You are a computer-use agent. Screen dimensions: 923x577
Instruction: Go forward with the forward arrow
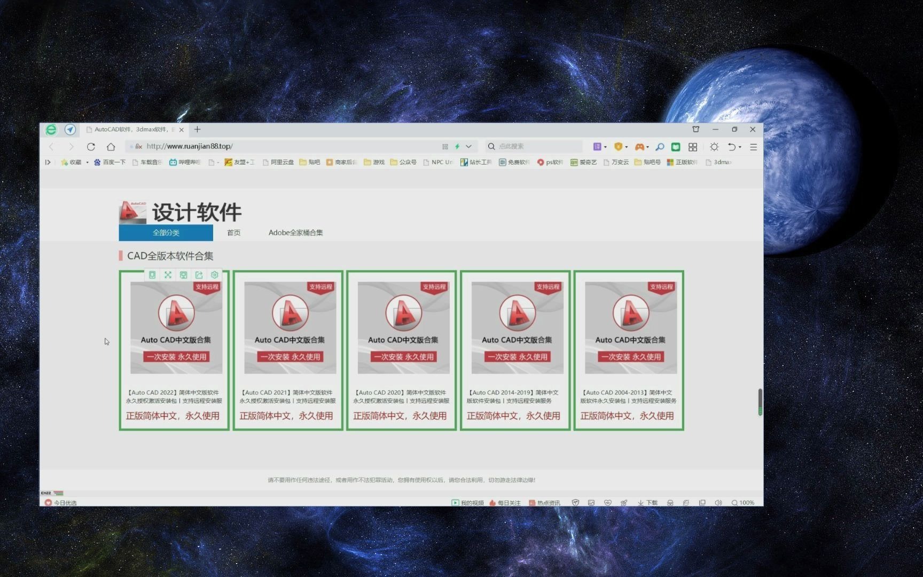pyautogui.click(x=71, y=146)
